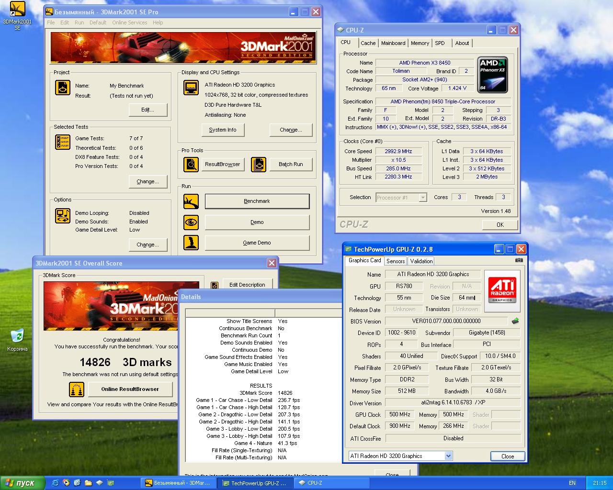This screenshot has width=613, height=490.
Task: Click the Game 4 - Nature result row
Action: pos(262,443)
